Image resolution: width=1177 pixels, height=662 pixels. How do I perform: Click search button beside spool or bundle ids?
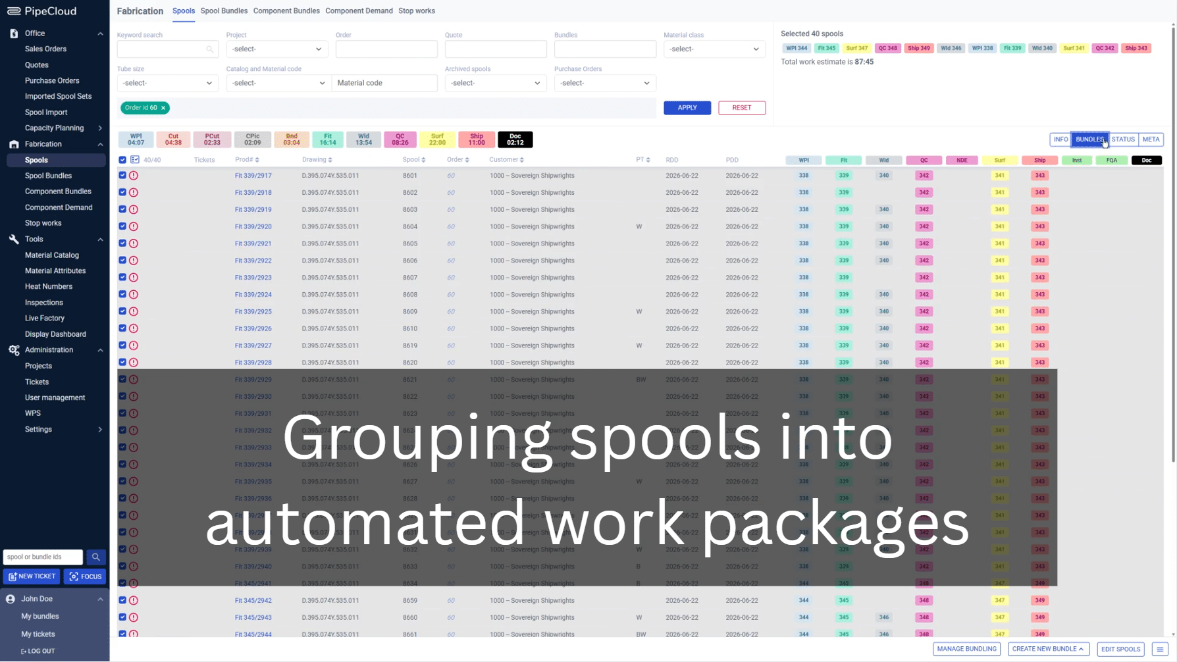pyautogui.click(x=96, y=557)
